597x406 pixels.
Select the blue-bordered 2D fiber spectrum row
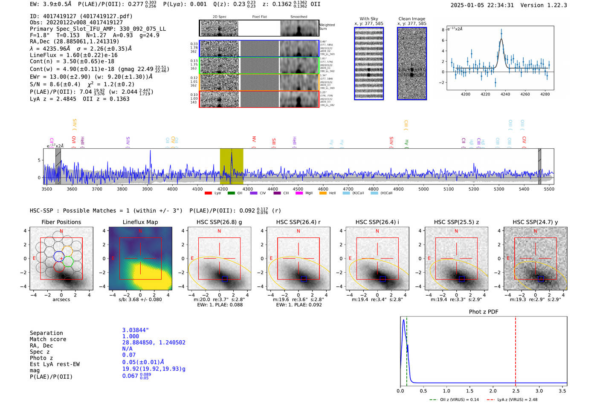[x=259, y=49]
